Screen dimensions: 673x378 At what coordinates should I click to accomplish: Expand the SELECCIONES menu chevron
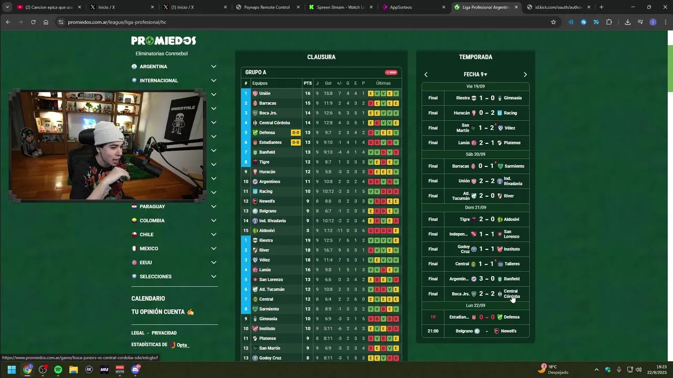213,277
